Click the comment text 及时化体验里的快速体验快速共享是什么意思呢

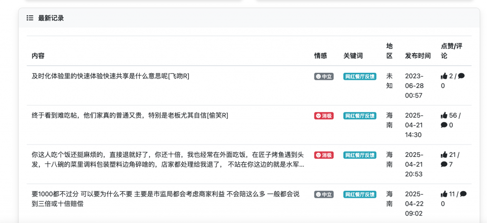pyautogui.click(x=100, y=76)
